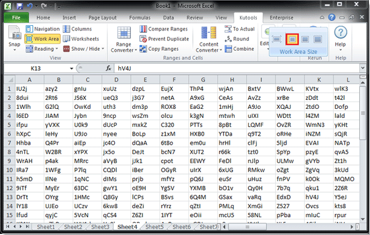This screenshot has height=235, width=370.
Task: Toggle the Work Area button
Action: tap(43, 39)
